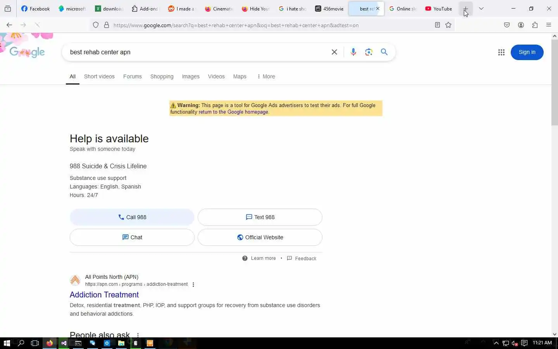
Task: Stop loading the page
Action: tap(37, 25)
